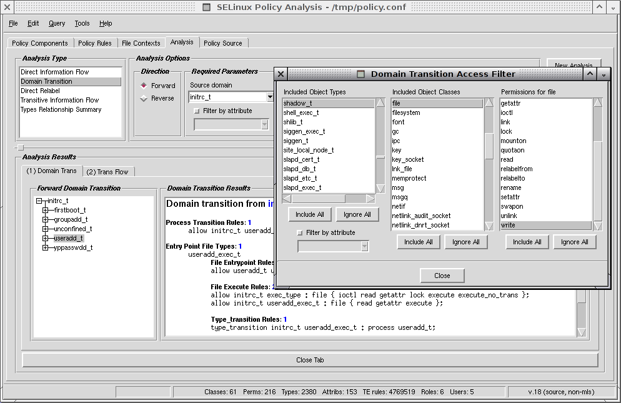Select the relabelfrom permission for file
This screenshot has height=403, width=621.
click(546, 169)
